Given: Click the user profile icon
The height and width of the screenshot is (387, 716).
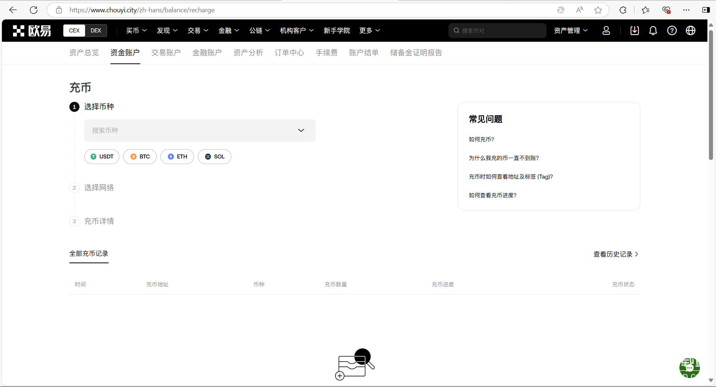Looking at the screenshot, I should click(x=606, y=31).
